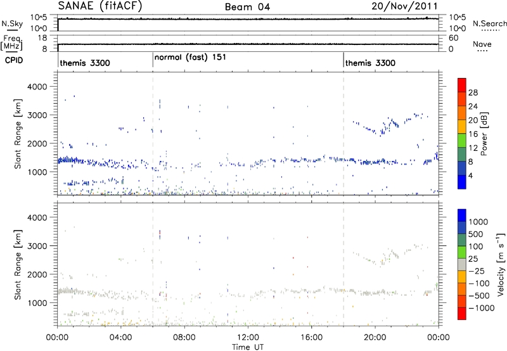Click the date 20/Nov/2011
Viewport: 507px width, 351px height.
(x=404, y=6)
